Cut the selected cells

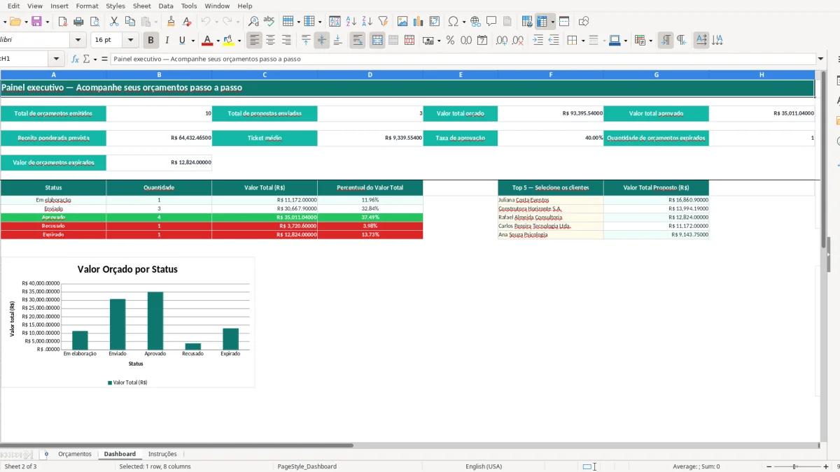pyautogui.click(x=114, y=22)
